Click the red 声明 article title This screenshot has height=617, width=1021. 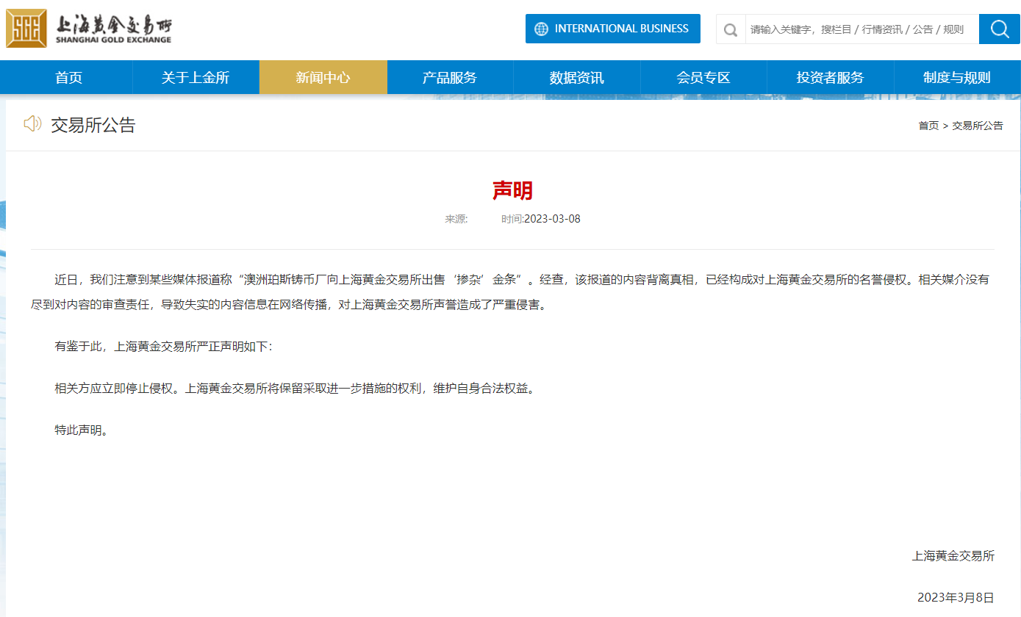tap(512, 190)
